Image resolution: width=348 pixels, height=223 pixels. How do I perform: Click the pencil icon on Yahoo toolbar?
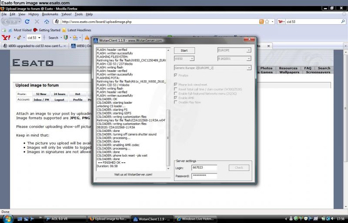tap(19, 38)
